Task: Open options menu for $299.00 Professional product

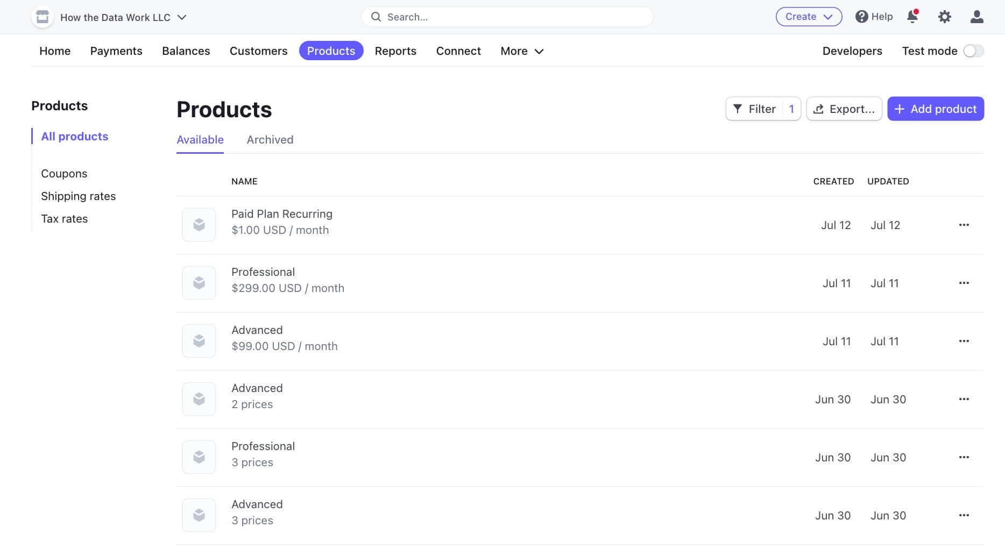Action: tap(964, 283)
